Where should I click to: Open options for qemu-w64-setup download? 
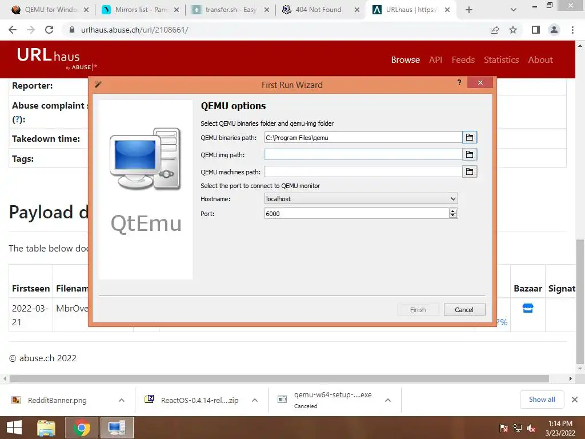click(388, 400)
